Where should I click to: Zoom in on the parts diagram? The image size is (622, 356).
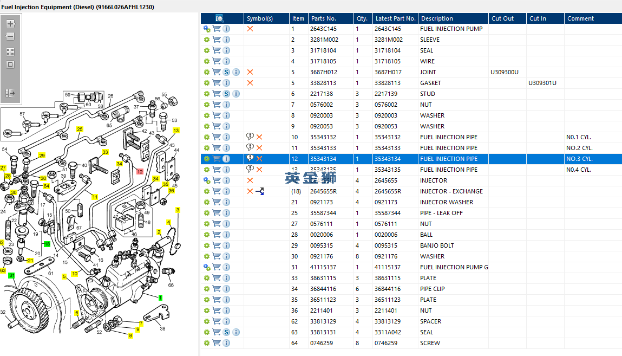click(x=10, y=24)
